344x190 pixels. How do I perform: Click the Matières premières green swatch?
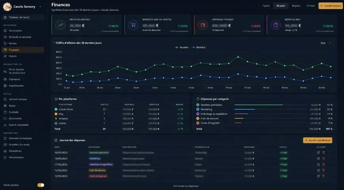click(198, 105)
